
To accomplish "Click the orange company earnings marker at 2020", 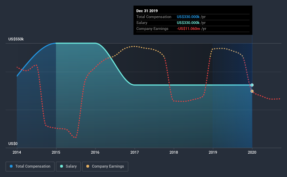I will coord(252,91).
